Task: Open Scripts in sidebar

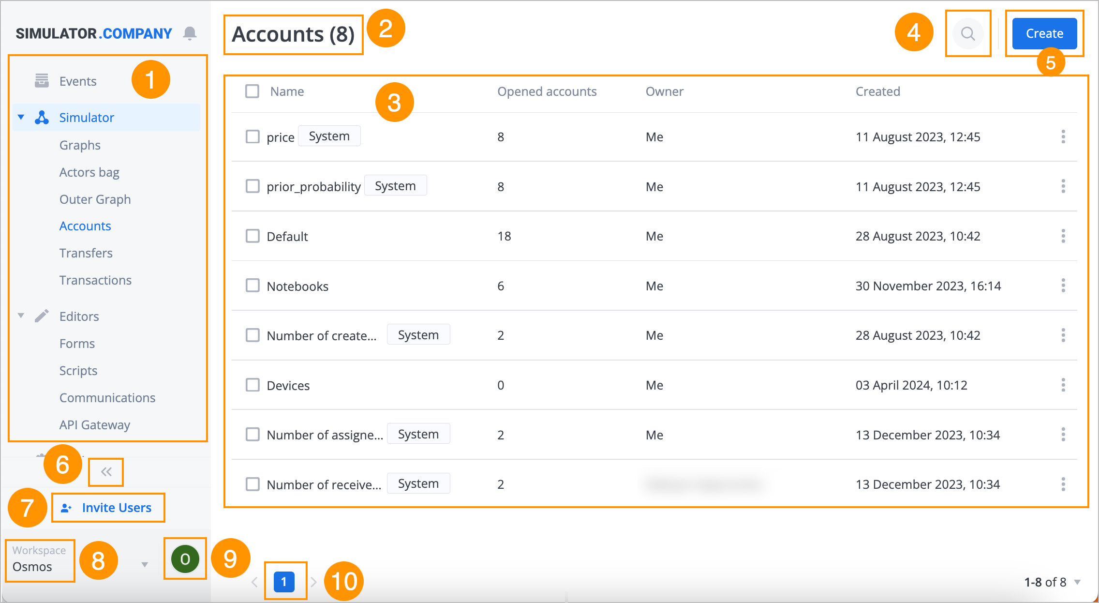Action: [78, 371]
